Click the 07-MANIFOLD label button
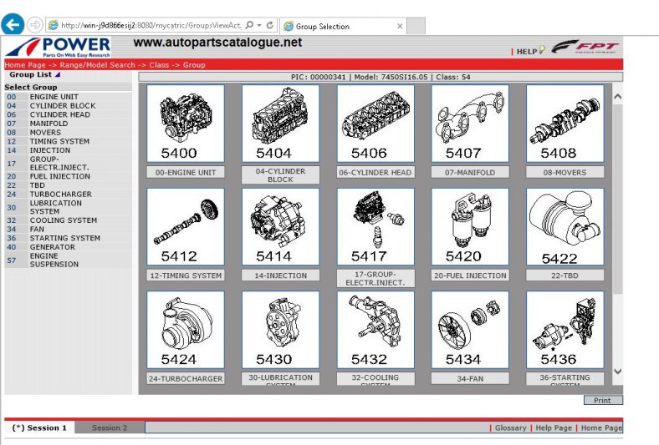This screenshot has width=659, height=445. pyautogui.click(x=469, y=173)
